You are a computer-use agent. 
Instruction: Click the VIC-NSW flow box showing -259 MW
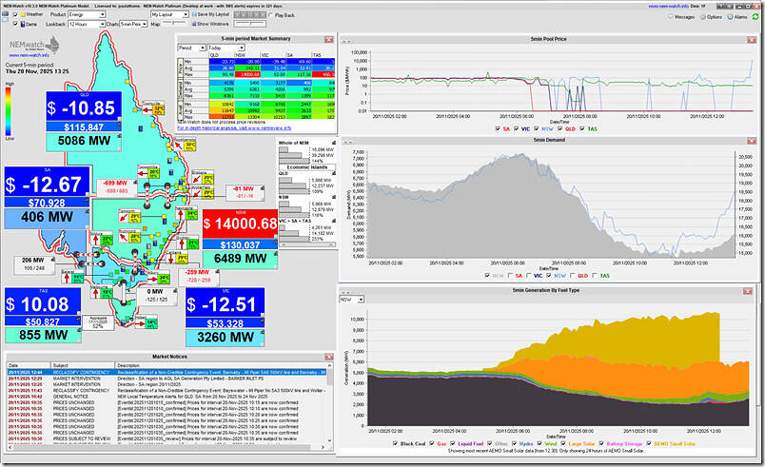point(197,277)
